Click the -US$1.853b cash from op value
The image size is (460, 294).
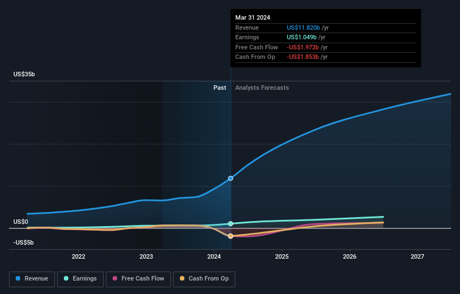(303, 57)
